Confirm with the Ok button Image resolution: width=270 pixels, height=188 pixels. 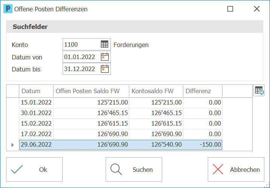coord(34,169)
